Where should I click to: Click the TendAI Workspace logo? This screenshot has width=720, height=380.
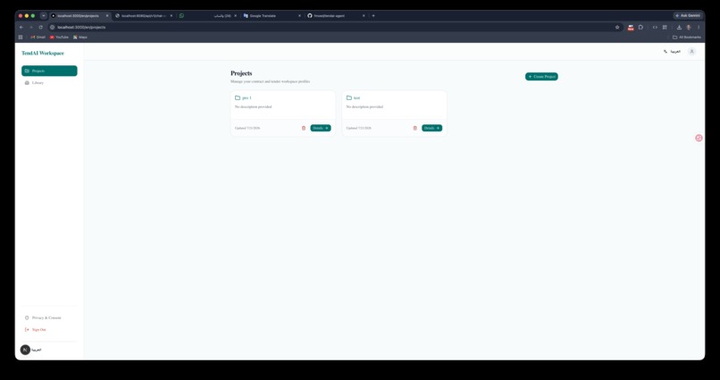[43, 54]
